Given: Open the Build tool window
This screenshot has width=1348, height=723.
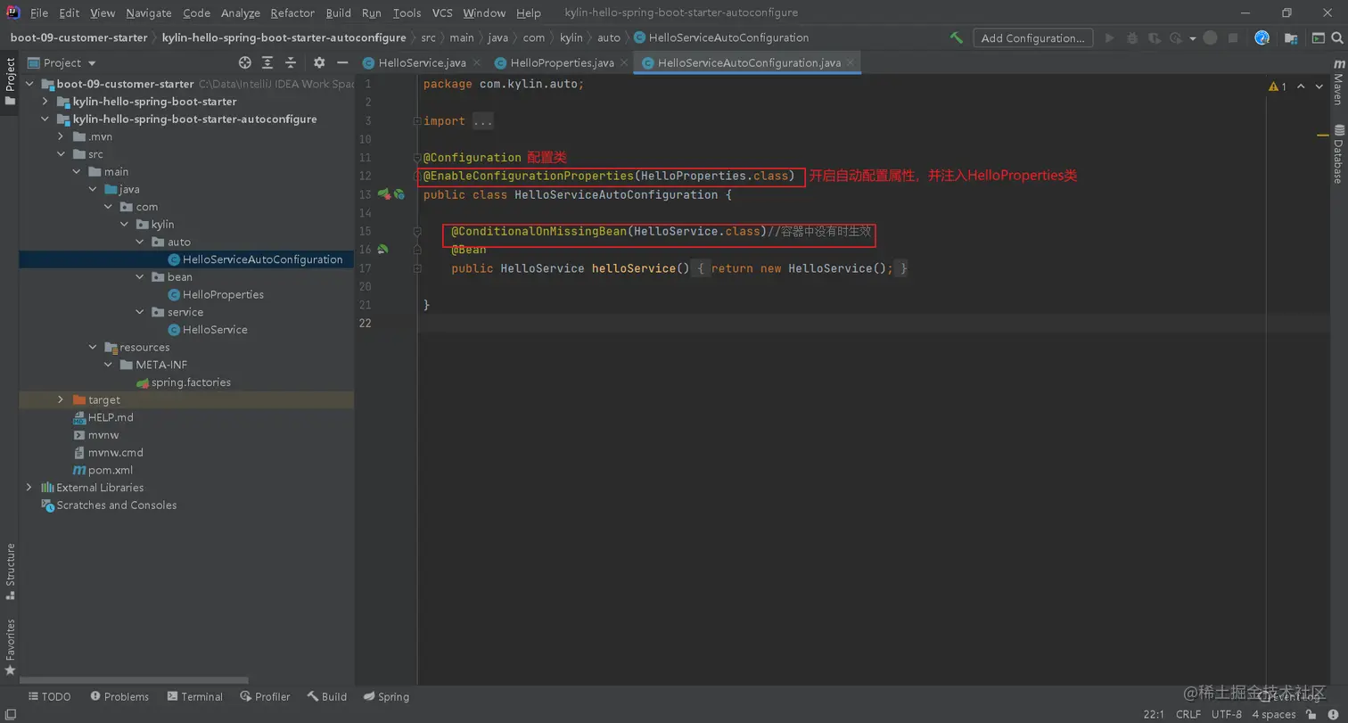Looking at the screenshot, I should [327, 696].
